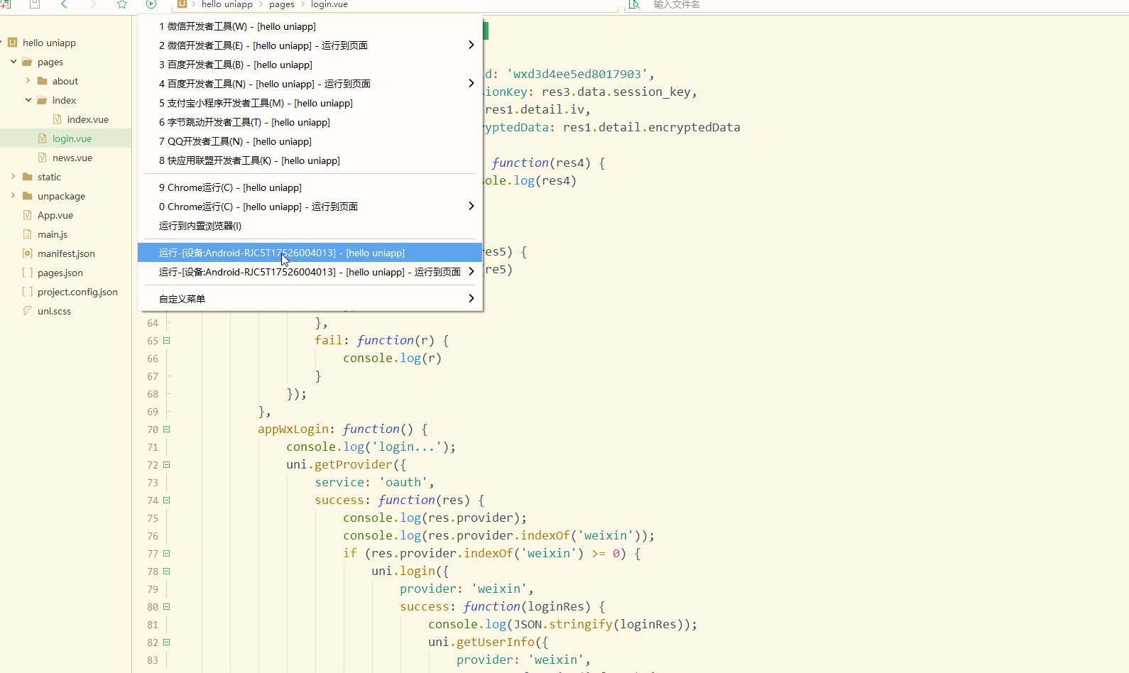Click the save file icon in toolbar
This screenshot has width=1129, height=673.
[x=35, y=4]
